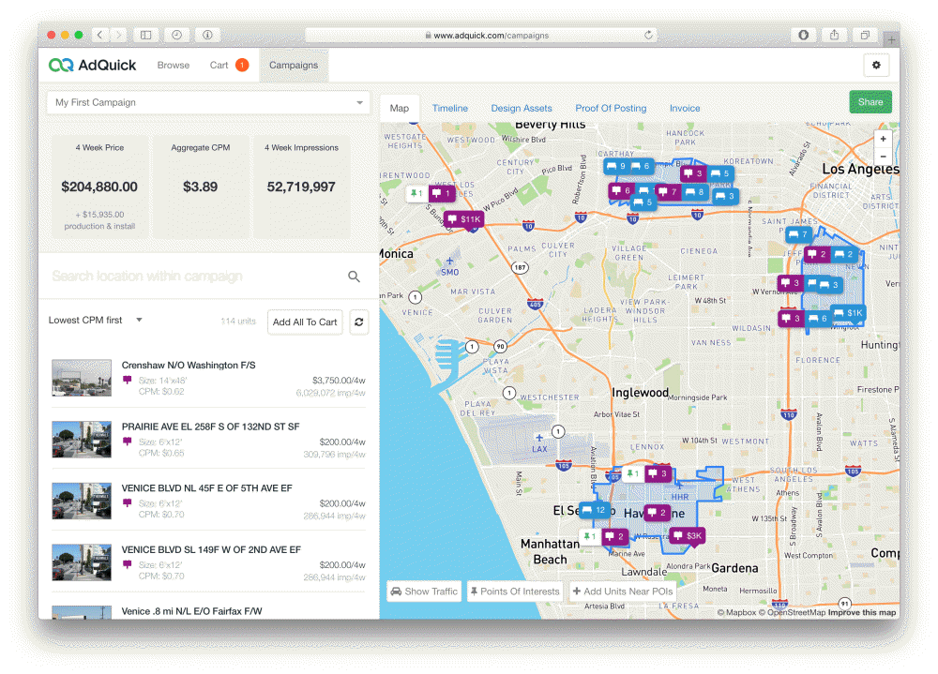Click the $11K map marker
Screen dimensions: 938x674
464,219
